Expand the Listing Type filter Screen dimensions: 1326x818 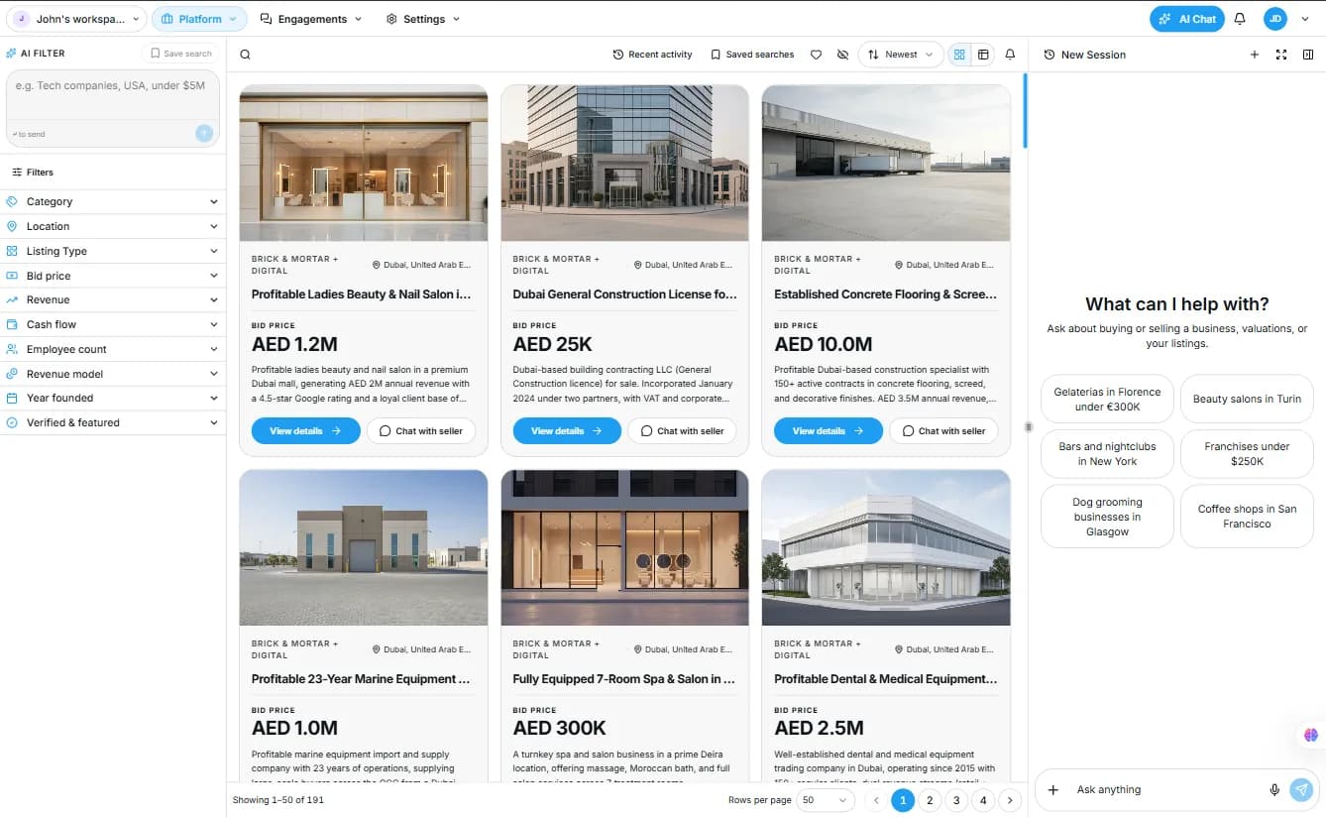coord(113,251)
